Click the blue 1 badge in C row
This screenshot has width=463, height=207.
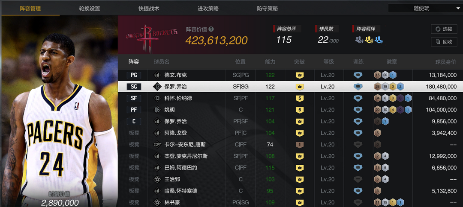click(385, 122)
